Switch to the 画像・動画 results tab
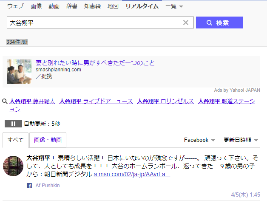This screenshot has height=203, width=267. tap(48, 140)
